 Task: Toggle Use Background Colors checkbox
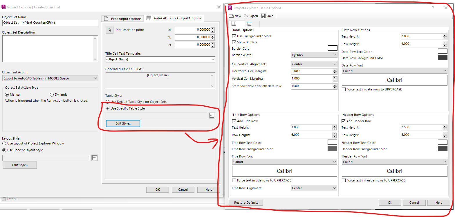pos(234,36)
